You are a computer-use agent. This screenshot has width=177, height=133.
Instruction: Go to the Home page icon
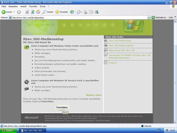pyautogui.click(x=38, y=12)
